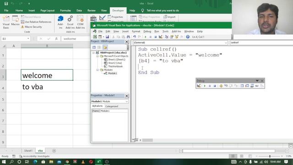Image resolution: width=293 pixels, height=165 pixels.
Task: Click Break pause icon in Debug toolbar
Action: pyautogui.click(x=210, y=86)
